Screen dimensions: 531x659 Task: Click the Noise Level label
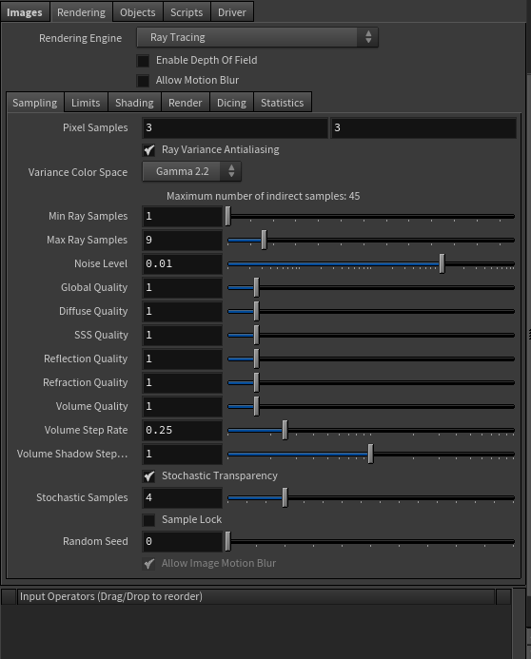point(101,263)
